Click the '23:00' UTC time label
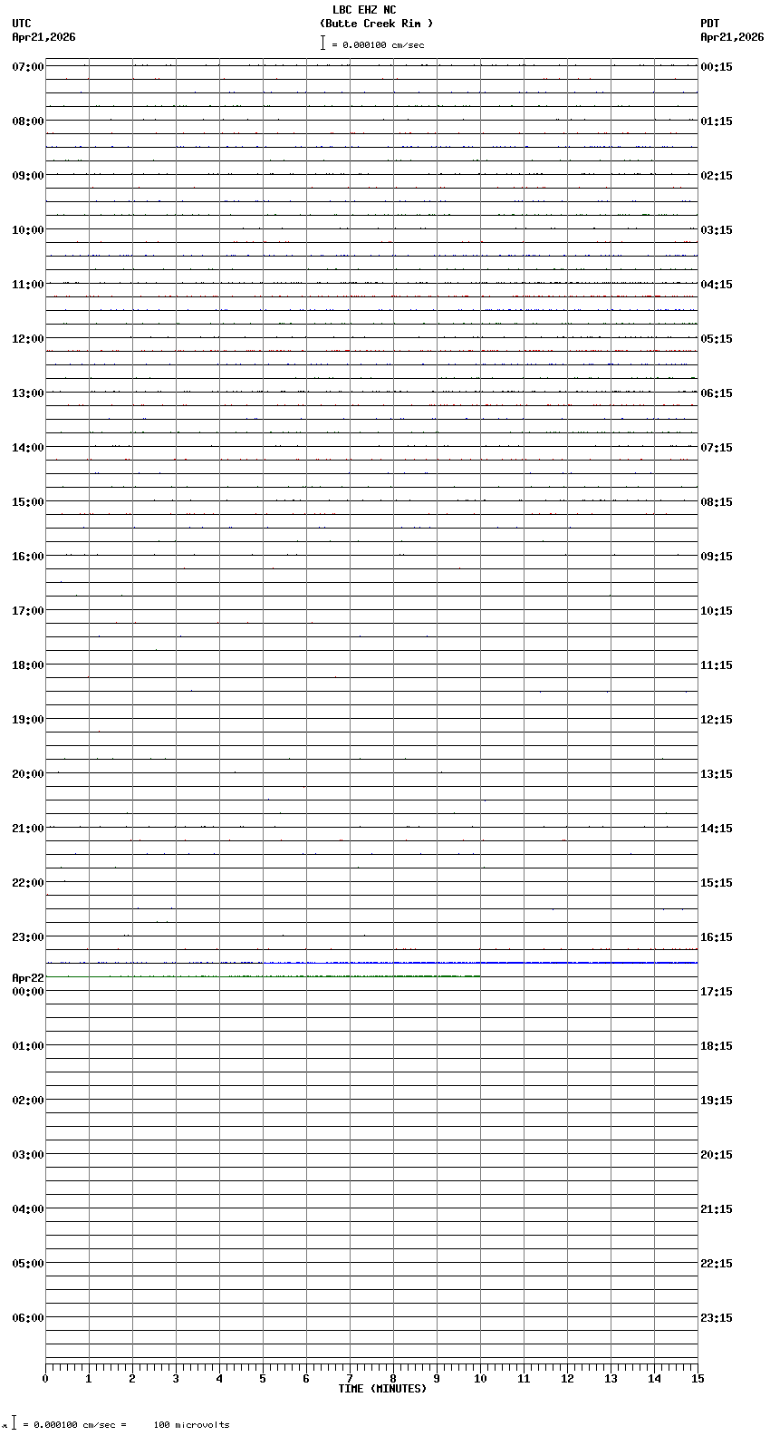 click(x=28, y=937)
